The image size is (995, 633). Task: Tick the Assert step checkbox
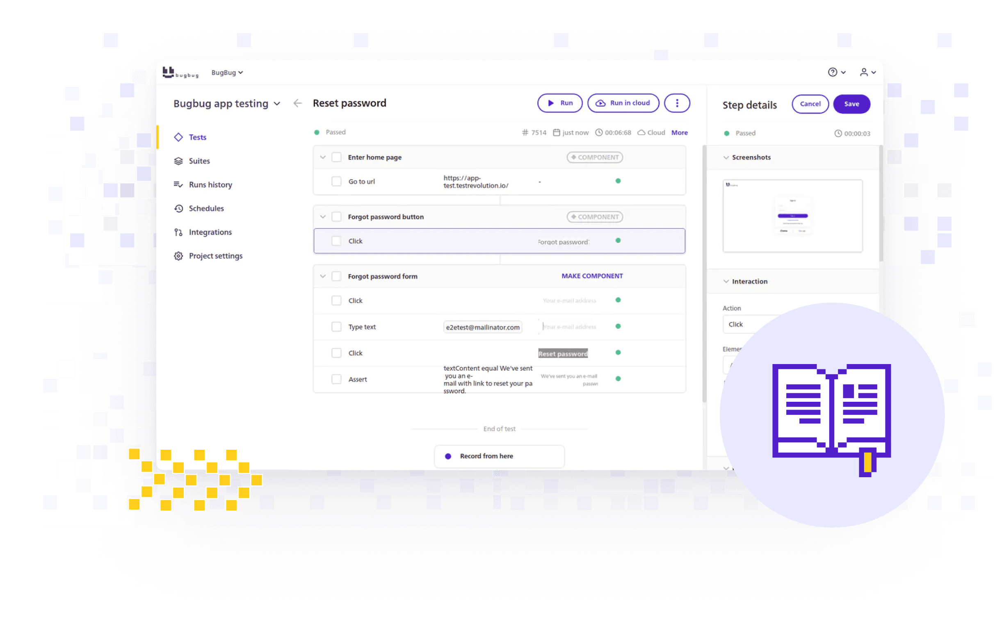(336, 379)
